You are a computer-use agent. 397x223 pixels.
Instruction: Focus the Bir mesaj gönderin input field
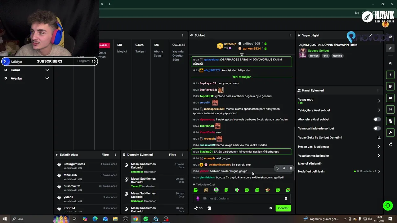coord(242,199)
